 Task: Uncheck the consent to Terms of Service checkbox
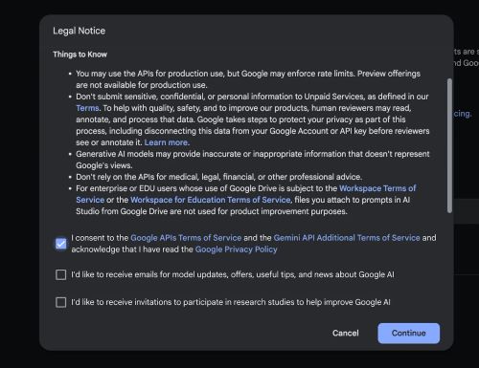60,244
